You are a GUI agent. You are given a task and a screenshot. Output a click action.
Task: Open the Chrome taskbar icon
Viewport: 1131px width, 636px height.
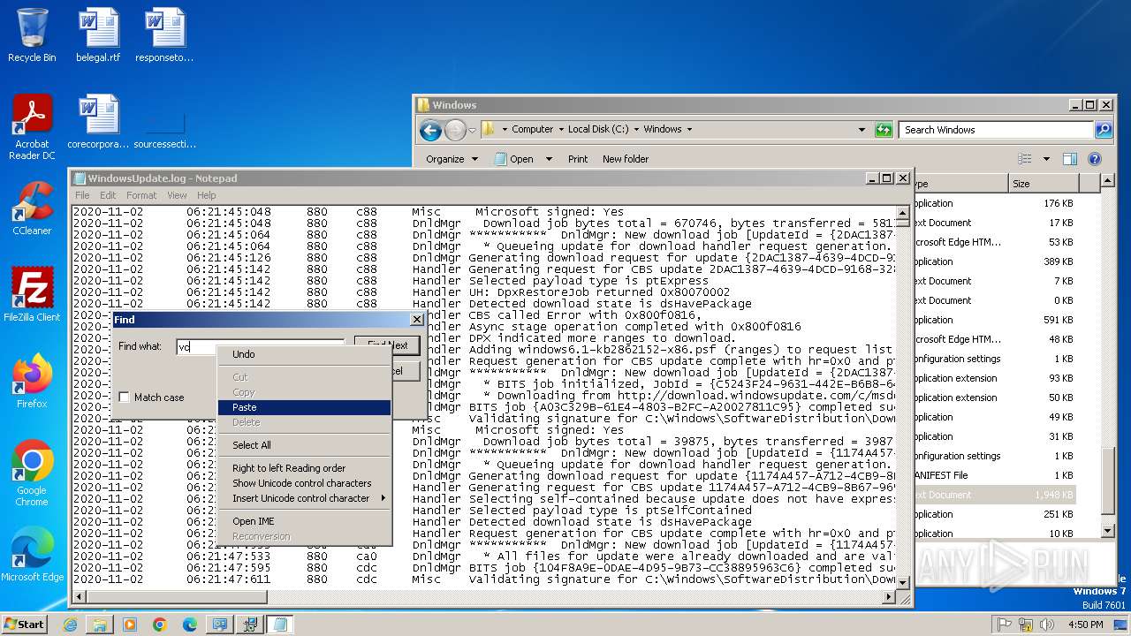tap(160, 625)
